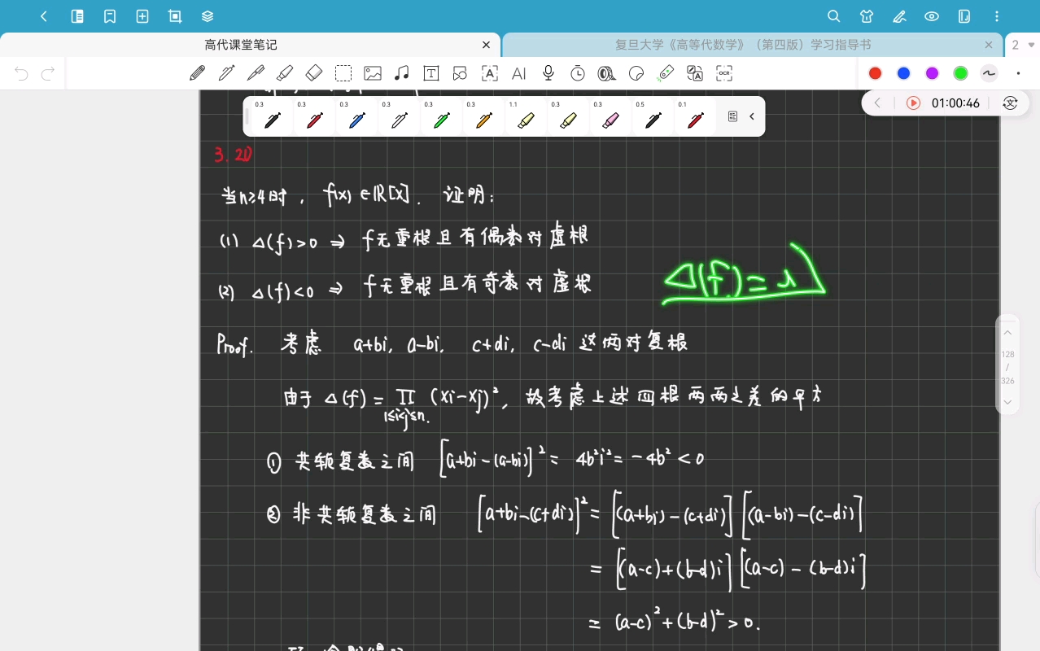Go back with the top-left arrow

point(44,16)
